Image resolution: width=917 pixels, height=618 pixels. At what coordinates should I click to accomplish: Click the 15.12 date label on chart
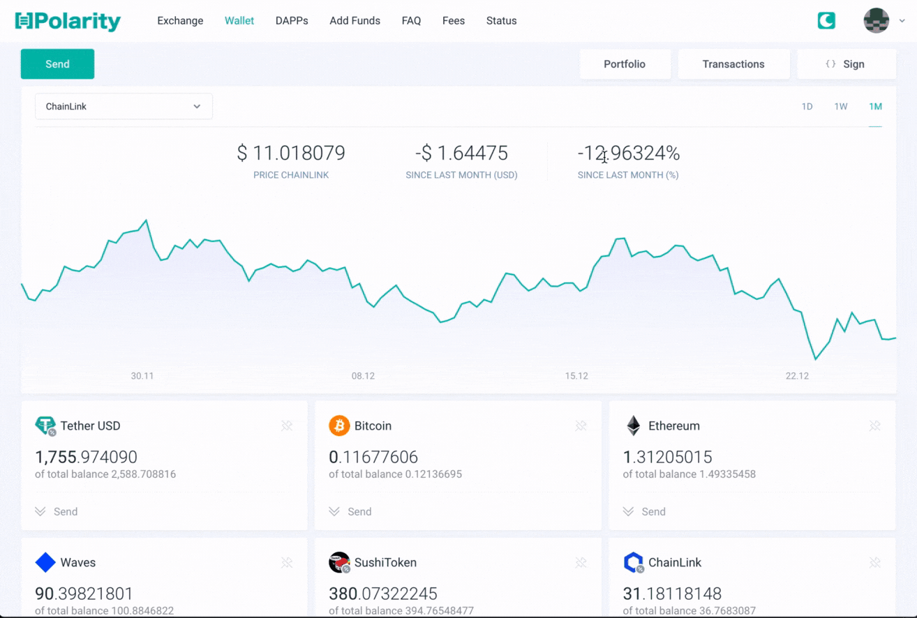576,376
